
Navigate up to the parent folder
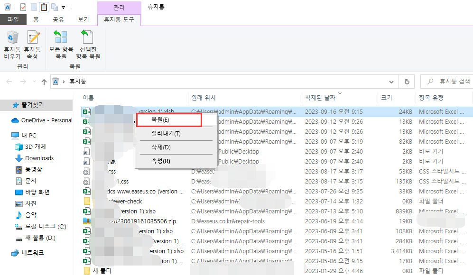[44, 81]
